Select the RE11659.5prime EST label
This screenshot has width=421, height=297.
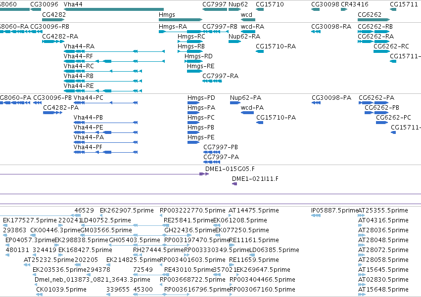click(x=254, y=260)
